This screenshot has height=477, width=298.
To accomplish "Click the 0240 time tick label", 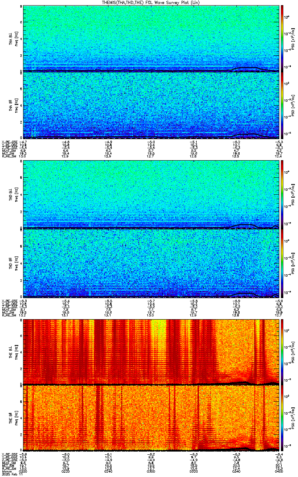I will tap(108, 471).
